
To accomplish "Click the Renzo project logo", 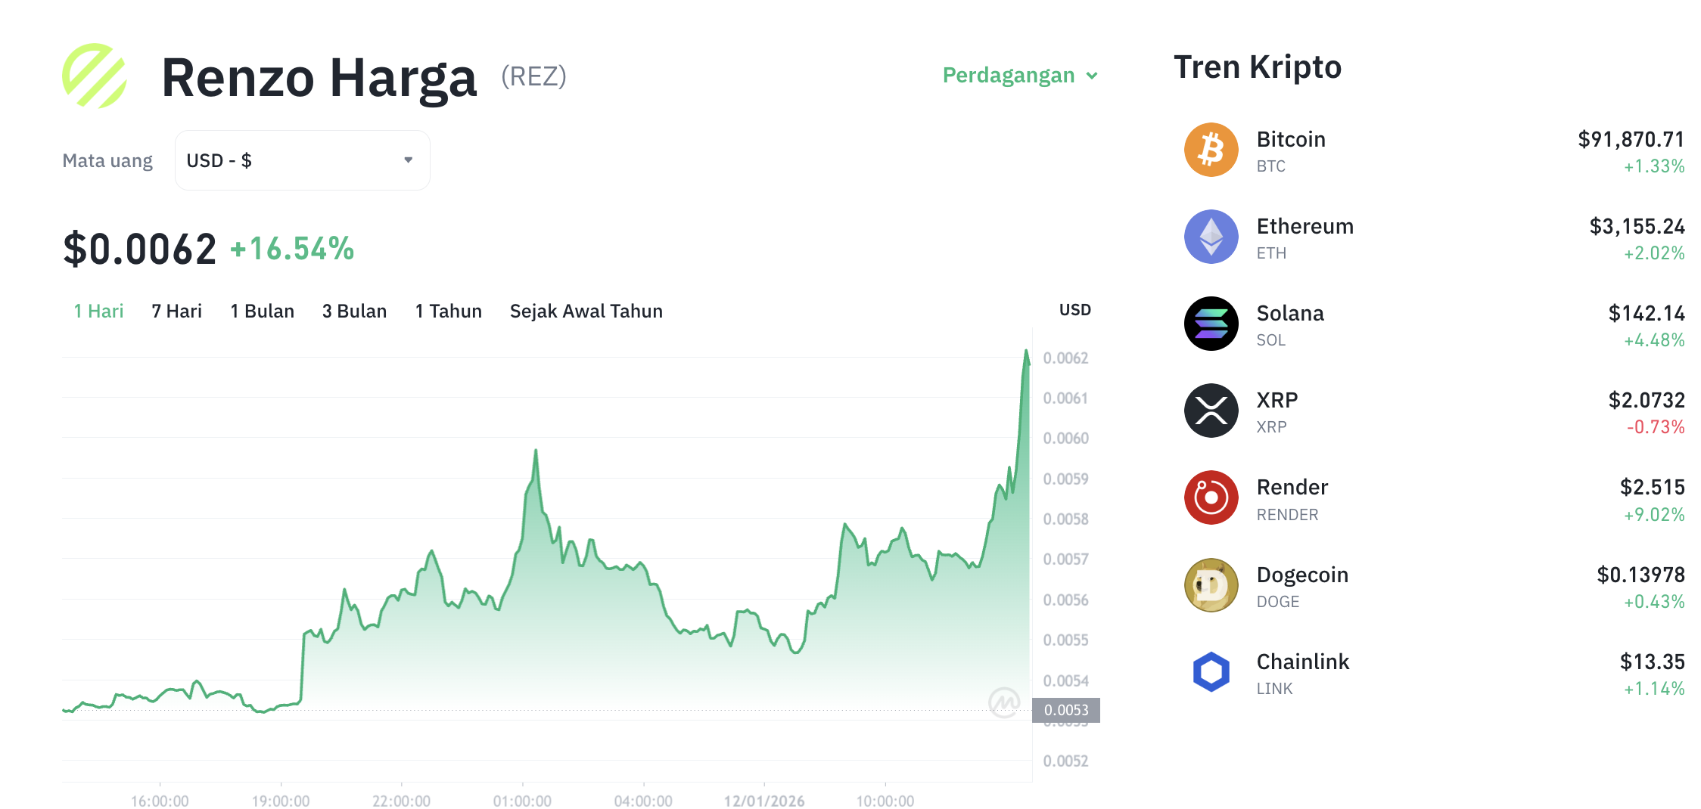I will [96, 76].
